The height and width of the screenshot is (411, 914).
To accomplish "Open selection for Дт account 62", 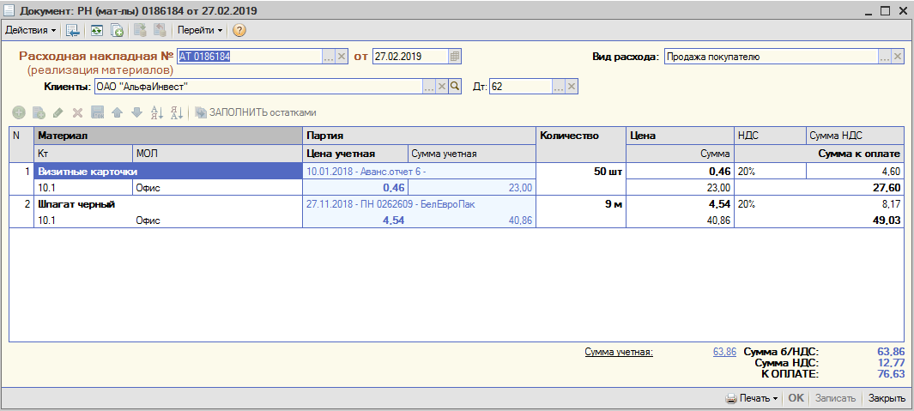I will pyautogui.click(x=559, y=87).
